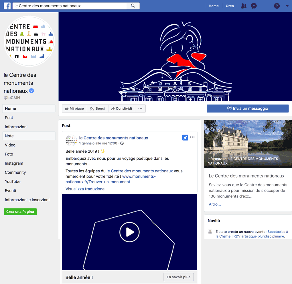Select Home in the page sidebar
292x284 pixels.
pyautogui.click(x=29, y=109)
